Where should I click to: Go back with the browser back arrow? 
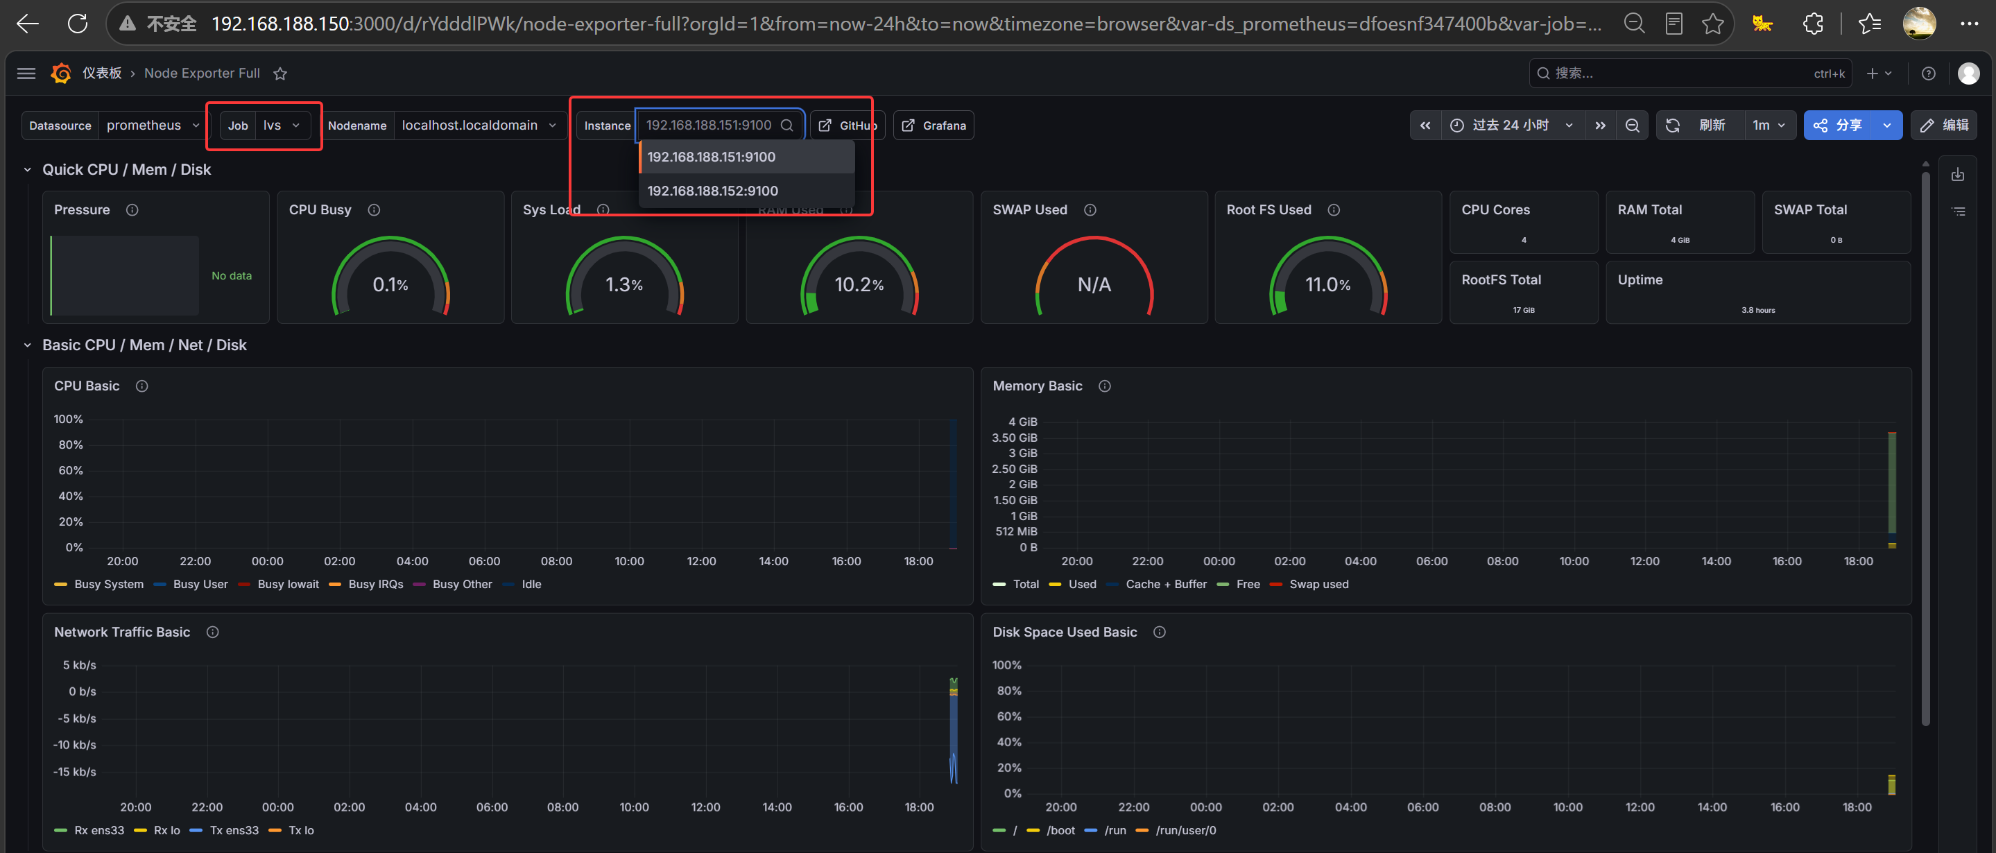coord(28,24)
